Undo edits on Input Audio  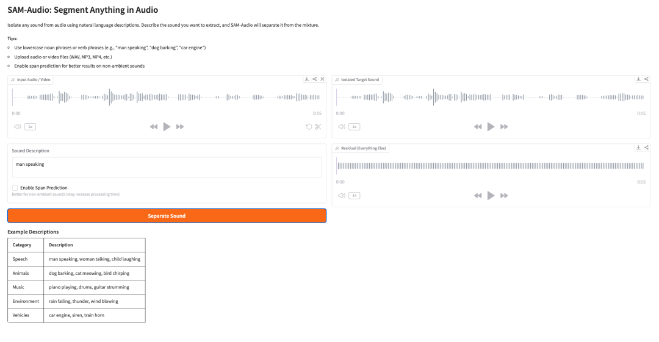point(309,126)
